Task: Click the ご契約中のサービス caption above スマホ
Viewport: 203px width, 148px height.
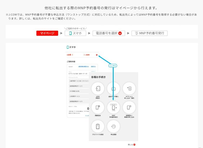Action: tap(76, 28)
